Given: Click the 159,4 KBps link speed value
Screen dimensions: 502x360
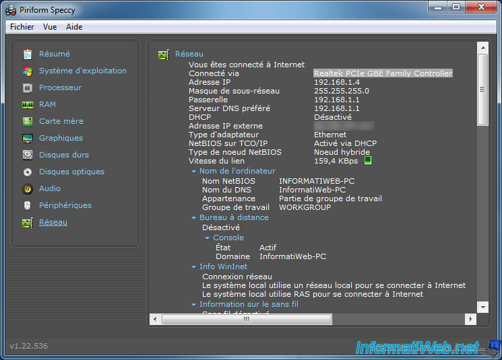Looking at the screenshot, I should 336,161.
